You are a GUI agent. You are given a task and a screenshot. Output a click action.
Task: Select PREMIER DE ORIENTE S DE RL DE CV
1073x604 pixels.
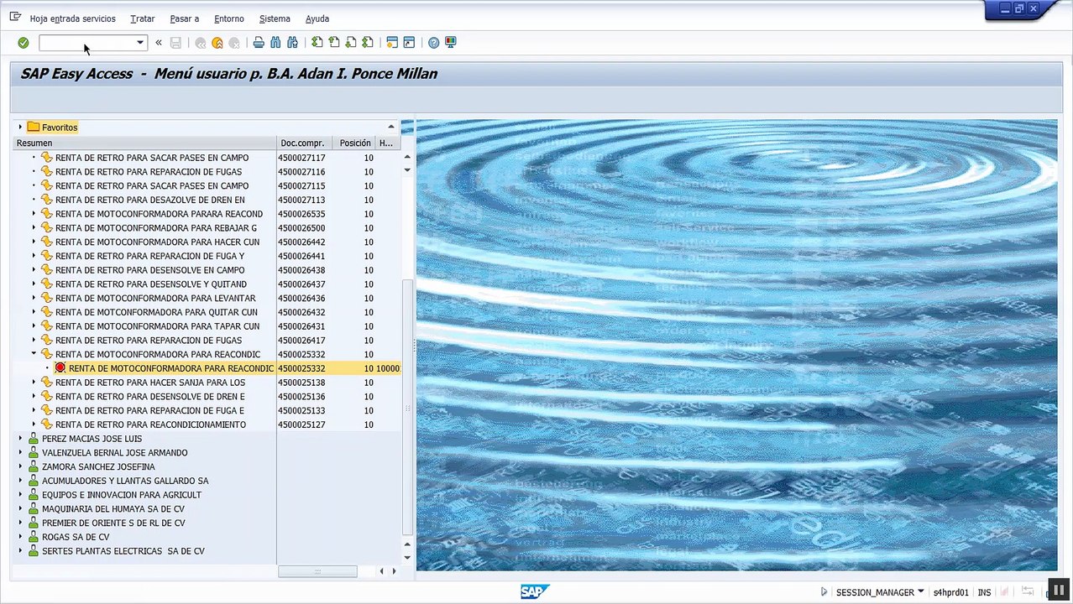pos(113,523)
